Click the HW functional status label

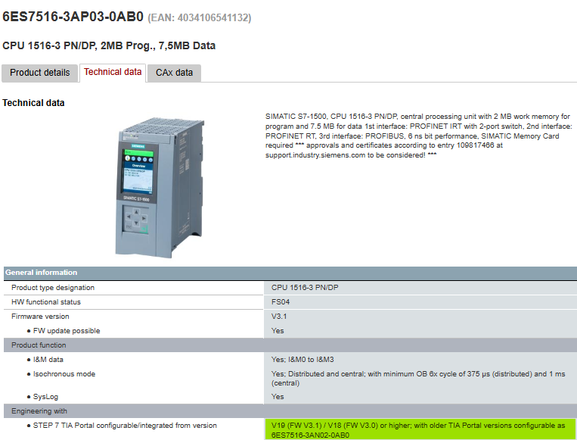click(46, 302)
